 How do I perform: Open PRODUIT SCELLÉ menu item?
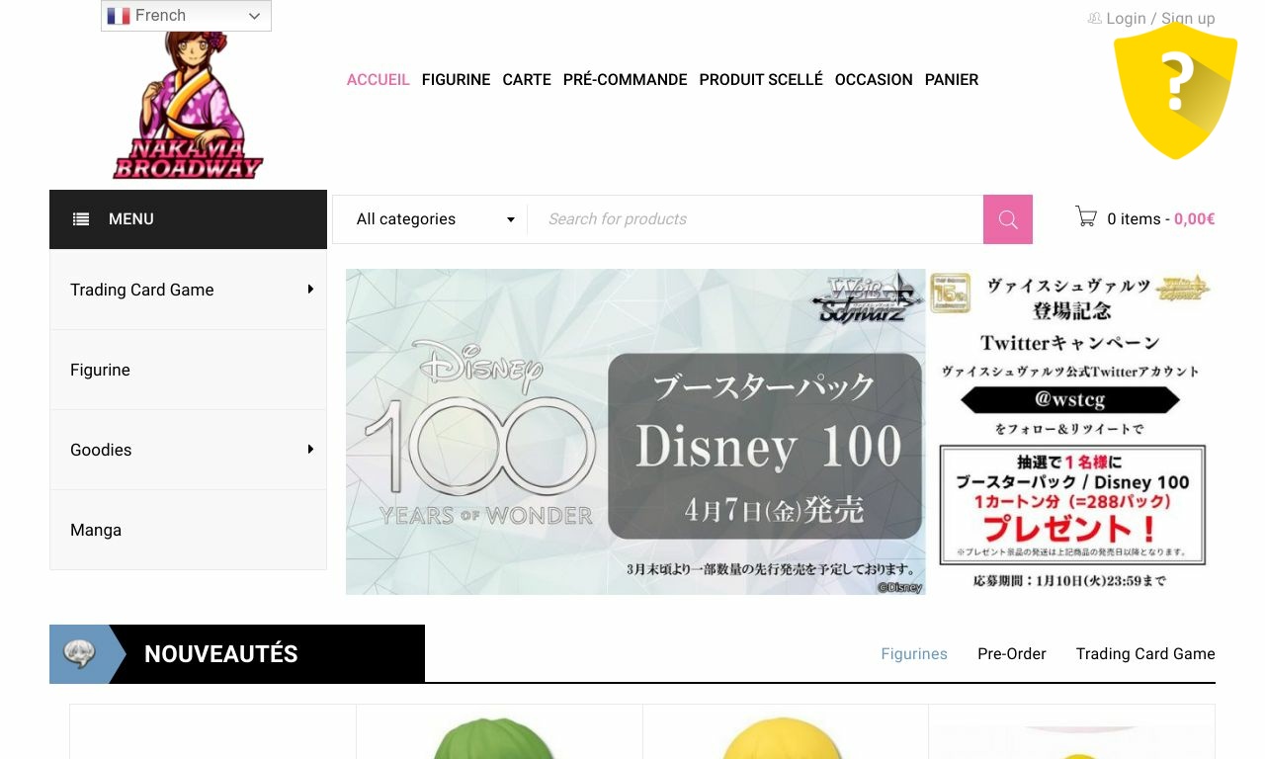[761, 80]
